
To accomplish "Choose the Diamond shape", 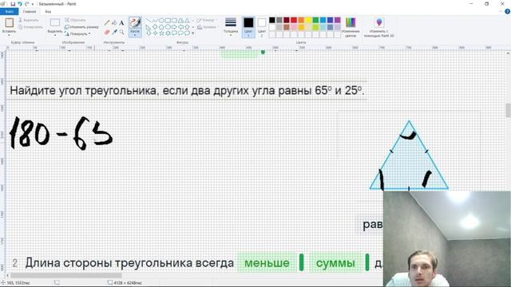I will coord(155,27).
